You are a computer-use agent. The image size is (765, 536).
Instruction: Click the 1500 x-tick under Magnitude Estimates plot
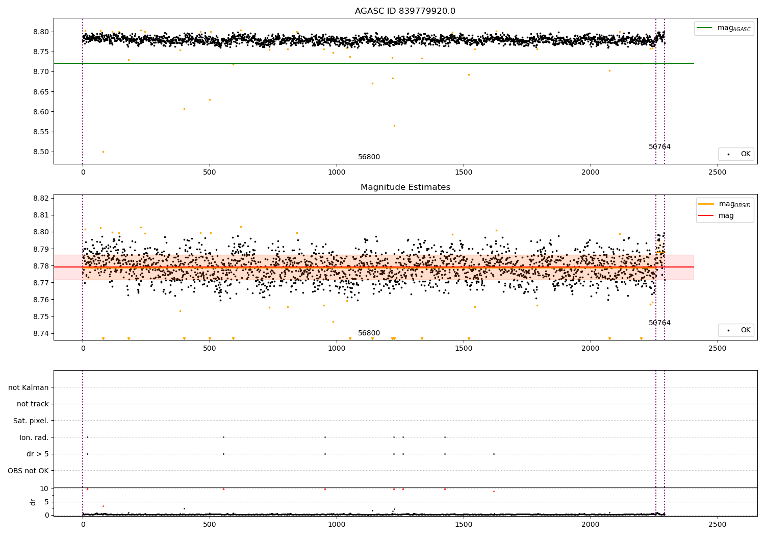464,349
